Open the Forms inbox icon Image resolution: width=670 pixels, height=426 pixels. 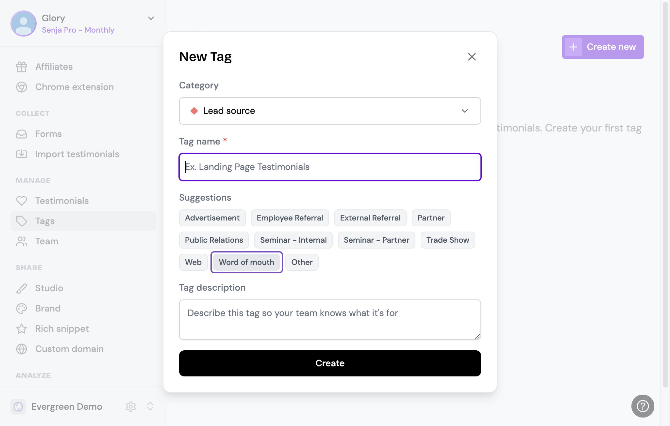(22, 134)
